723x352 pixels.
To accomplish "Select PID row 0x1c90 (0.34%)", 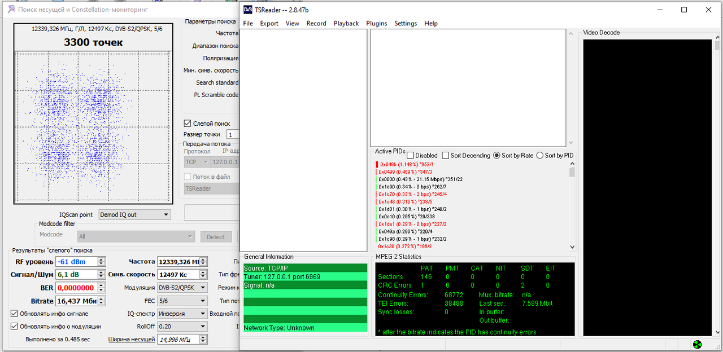I will (x=412, y=187).
